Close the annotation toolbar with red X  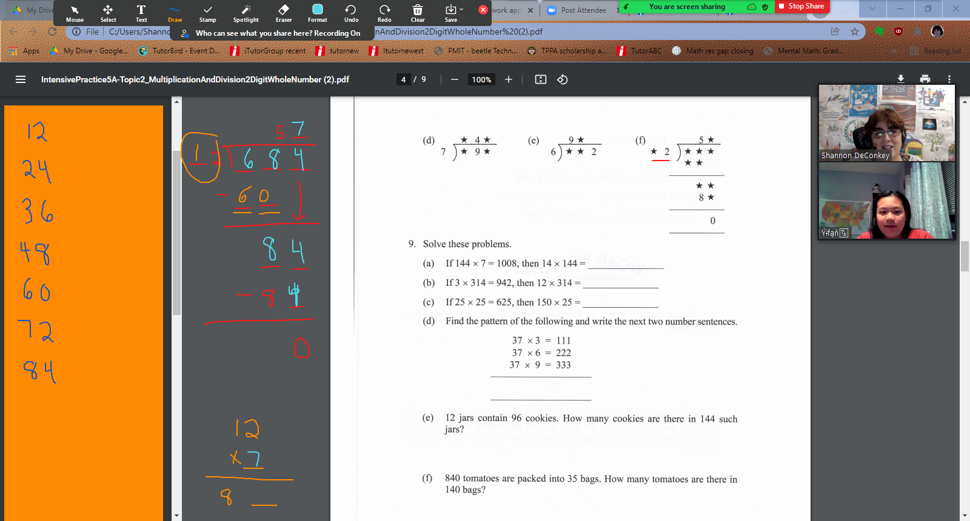tap(483, 10)
